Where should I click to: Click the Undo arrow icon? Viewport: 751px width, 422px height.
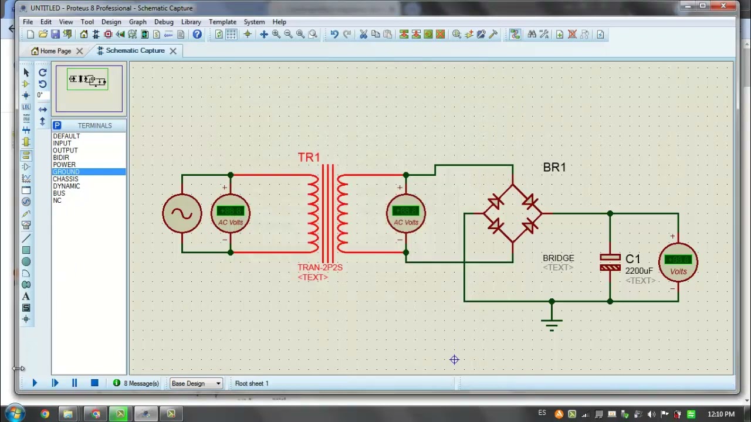click(334, 35)
